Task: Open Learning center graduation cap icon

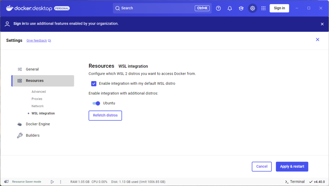Action: [x=241, y=8]
